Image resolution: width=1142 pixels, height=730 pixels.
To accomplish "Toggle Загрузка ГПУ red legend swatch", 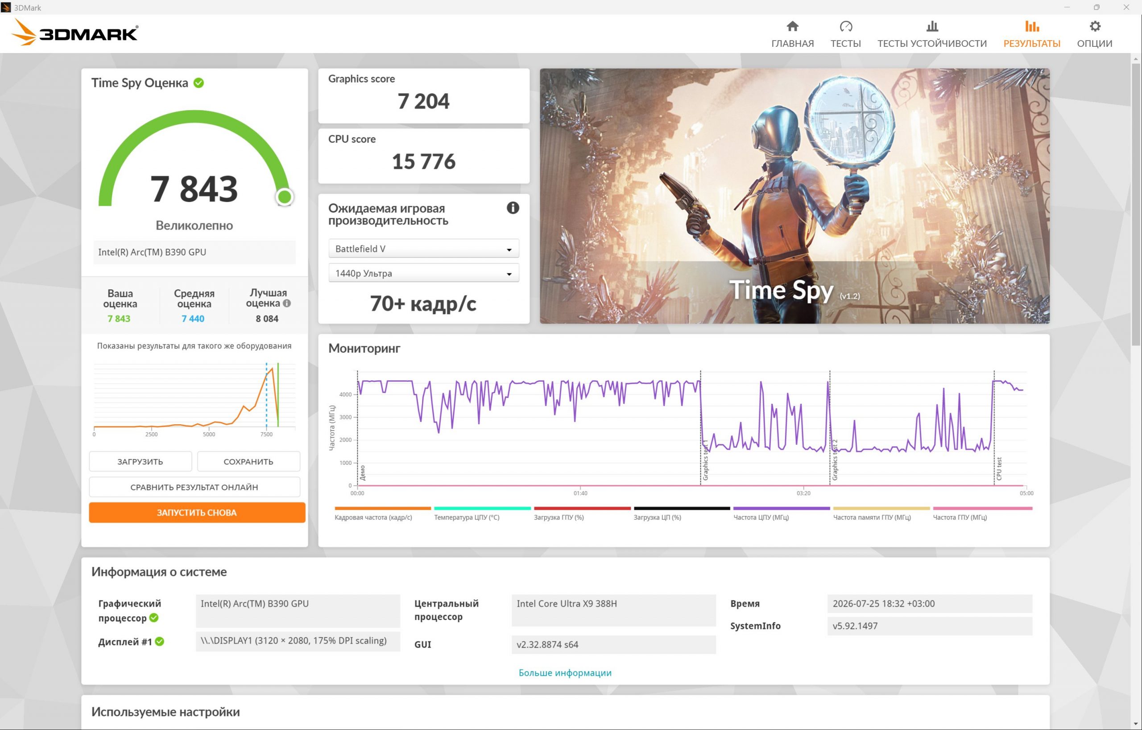I will (582, 508).
